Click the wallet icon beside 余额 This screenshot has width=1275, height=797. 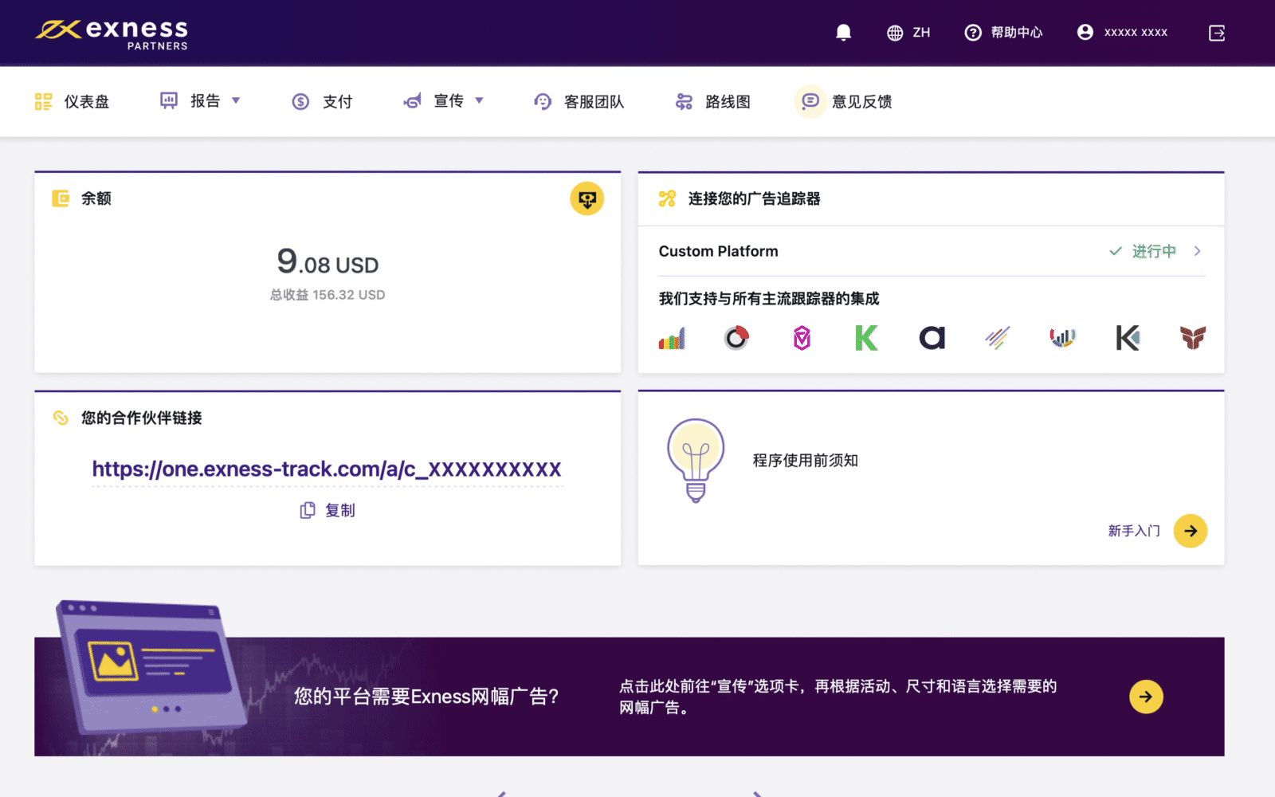point(61,198)
